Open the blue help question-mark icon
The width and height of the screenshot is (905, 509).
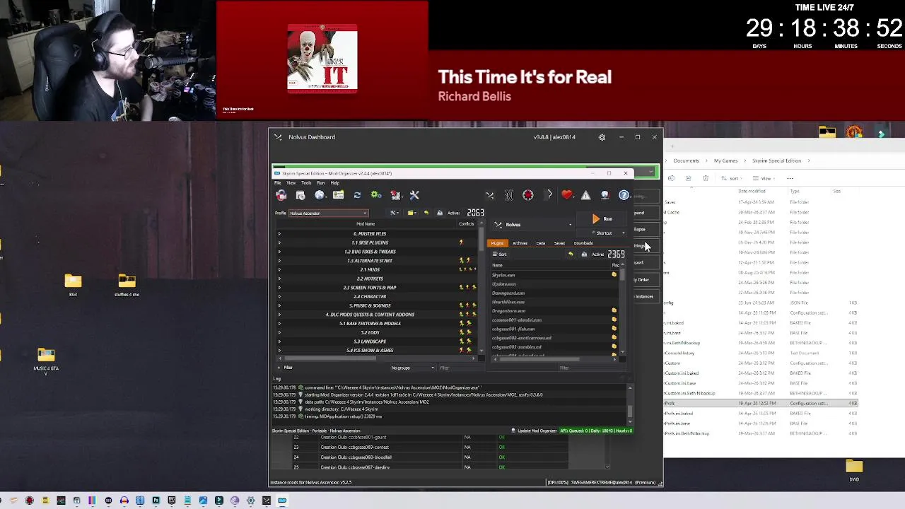click(624, 195)
